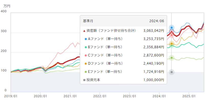
Task: Click the 2019/01 x-axis label
Action: pyautogui.click(x=11, y=96)
